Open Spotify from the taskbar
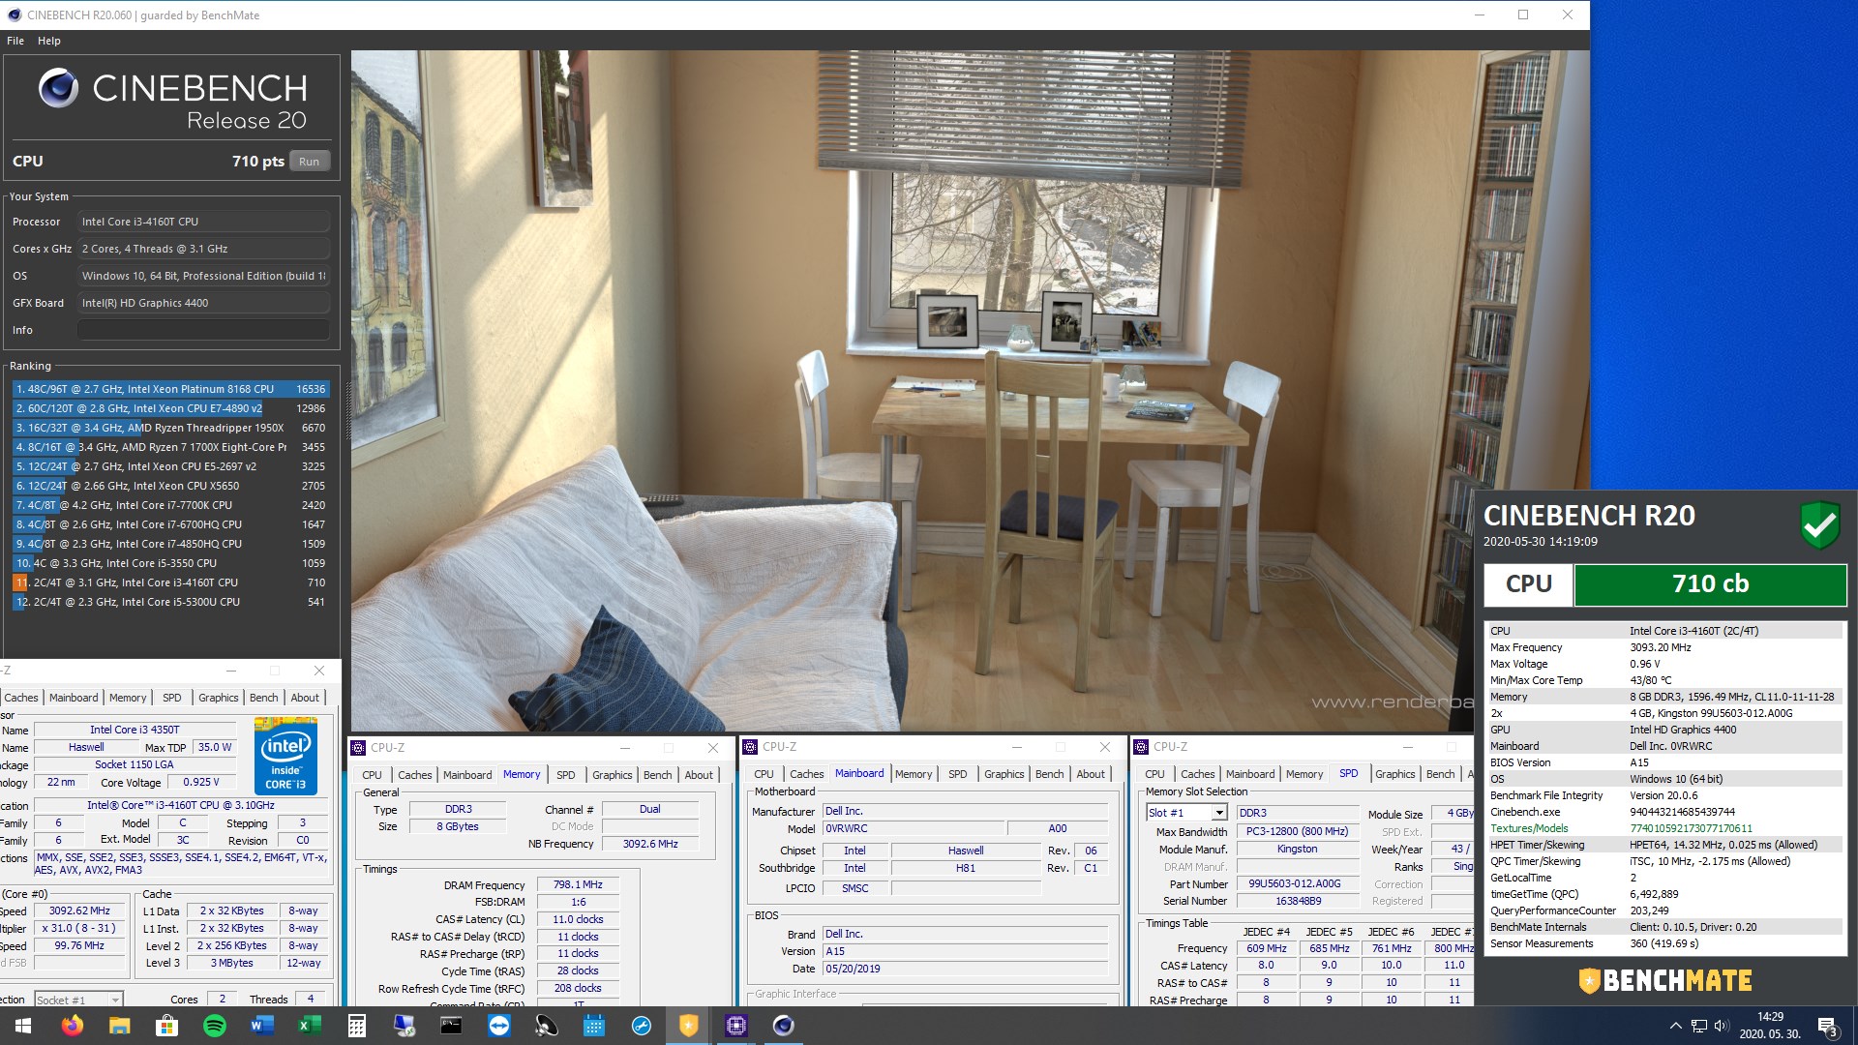1858x1045 pixels. pos(214,1026)
